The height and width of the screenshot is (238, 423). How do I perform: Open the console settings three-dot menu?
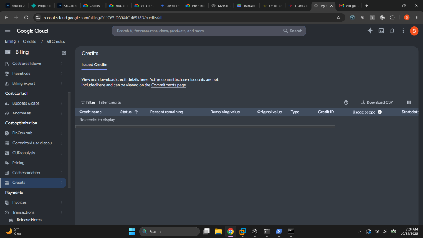coord(403,31)
